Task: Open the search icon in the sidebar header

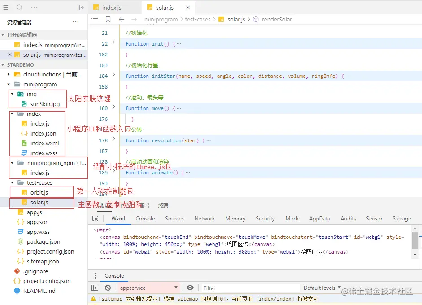Action: [x=20, y=8]
